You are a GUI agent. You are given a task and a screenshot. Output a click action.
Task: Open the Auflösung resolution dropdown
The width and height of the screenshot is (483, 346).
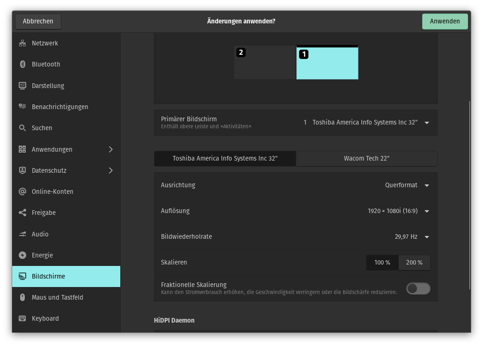tap(398, 211)
